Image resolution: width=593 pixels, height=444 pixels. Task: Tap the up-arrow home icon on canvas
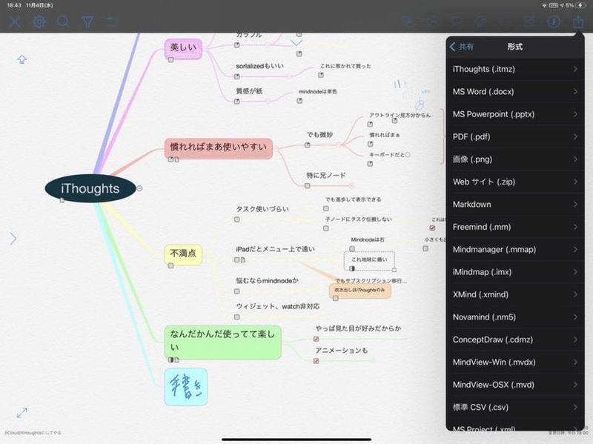(x=22, y=59)
